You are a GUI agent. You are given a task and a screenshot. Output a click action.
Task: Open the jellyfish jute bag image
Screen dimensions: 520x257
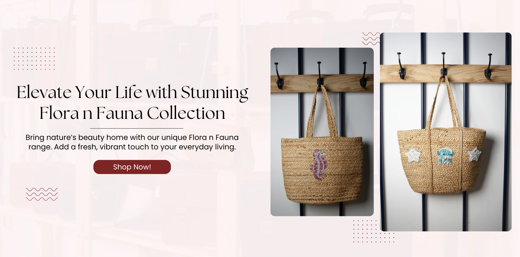tap(446, 132)
